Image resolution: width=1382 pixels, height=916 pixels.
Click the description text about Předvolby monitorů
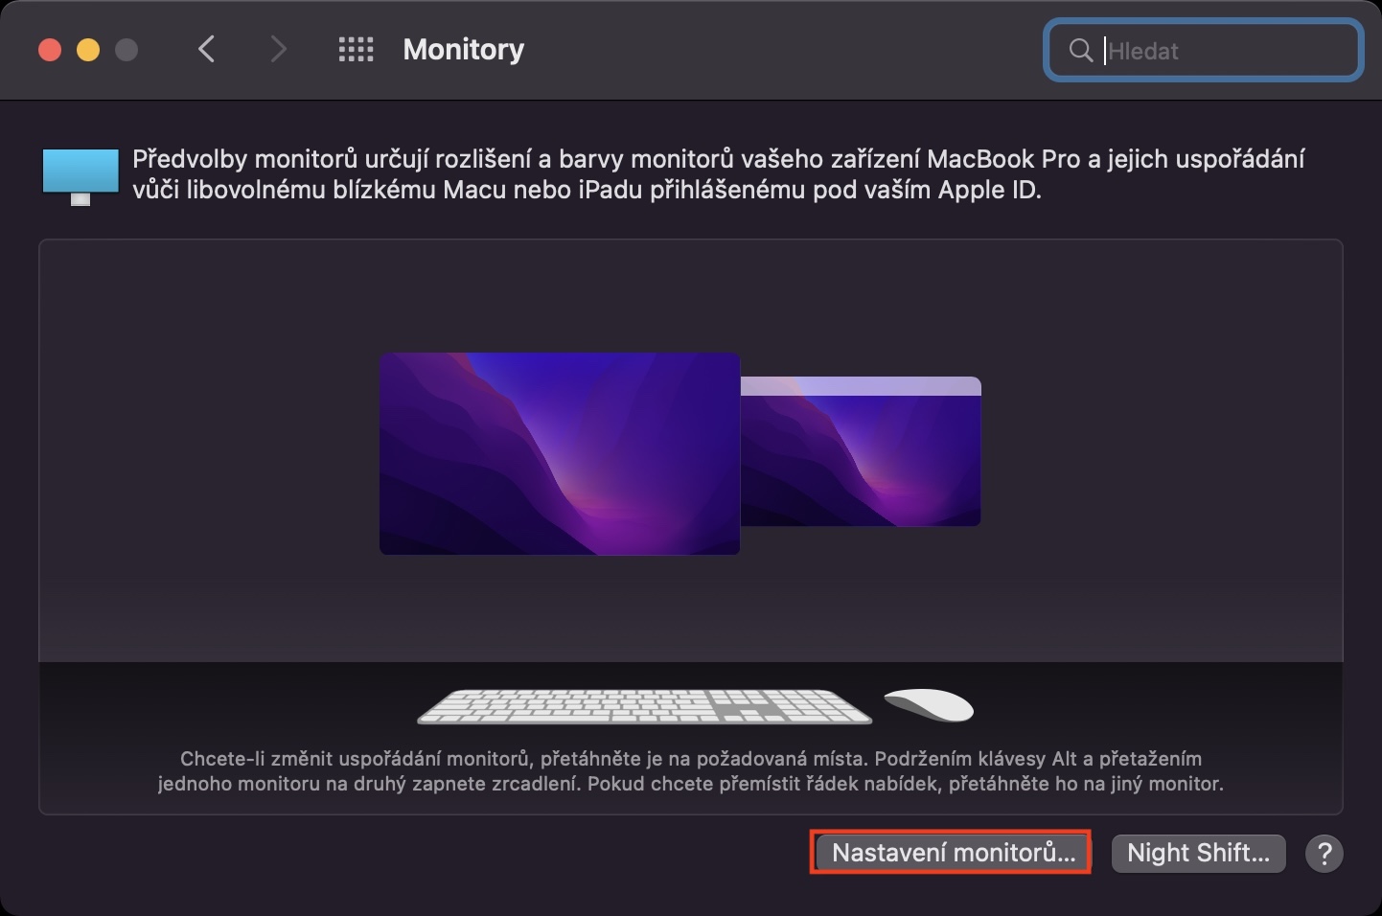[718, 174]
